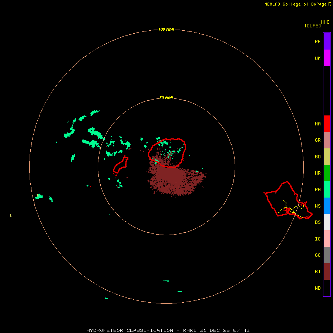Click the RA light green legend swatch
333x333 pixels.
pyautogui.click(x=327, y=189)
